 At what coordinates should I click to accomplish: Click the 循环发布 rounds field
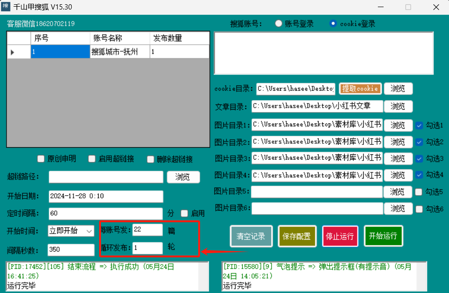click(x=147, y=248)
